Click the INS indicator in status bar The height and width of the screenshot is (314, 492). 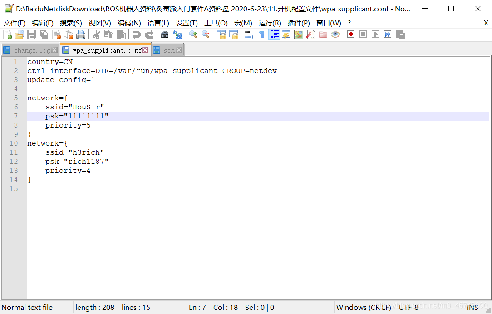(472, 307)
